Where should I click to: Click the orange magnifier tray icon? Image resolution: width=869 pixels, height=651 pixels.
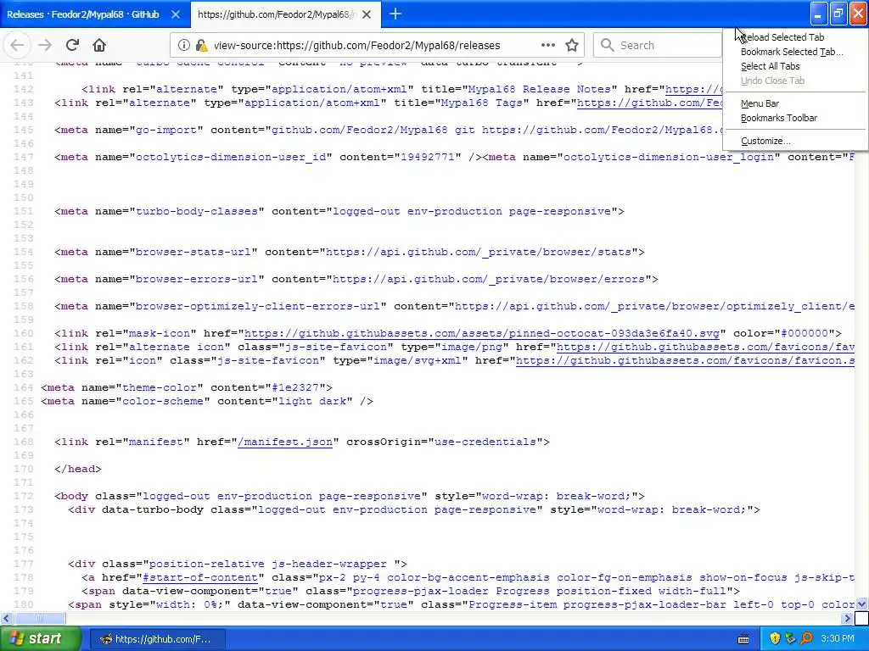coord(806,639)
